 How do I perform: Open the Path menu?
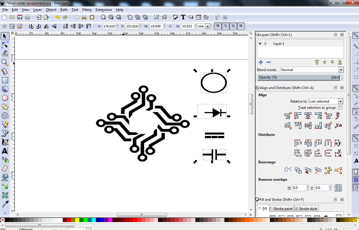click(64, 10)
